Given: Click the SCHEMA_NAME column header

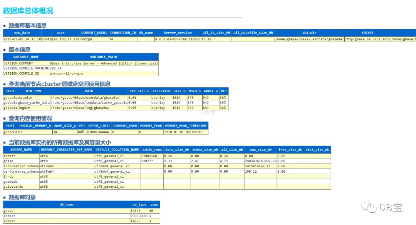Looking at the screenshot, I should (x=21, y=150).
